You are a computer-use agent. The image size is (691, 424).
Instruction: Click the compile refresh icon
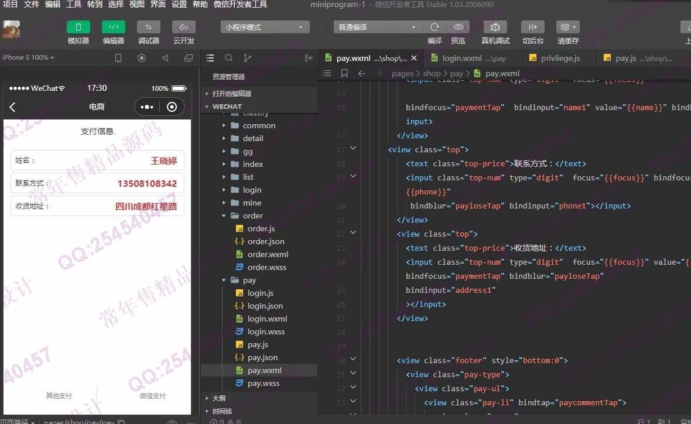pos(435,28)
